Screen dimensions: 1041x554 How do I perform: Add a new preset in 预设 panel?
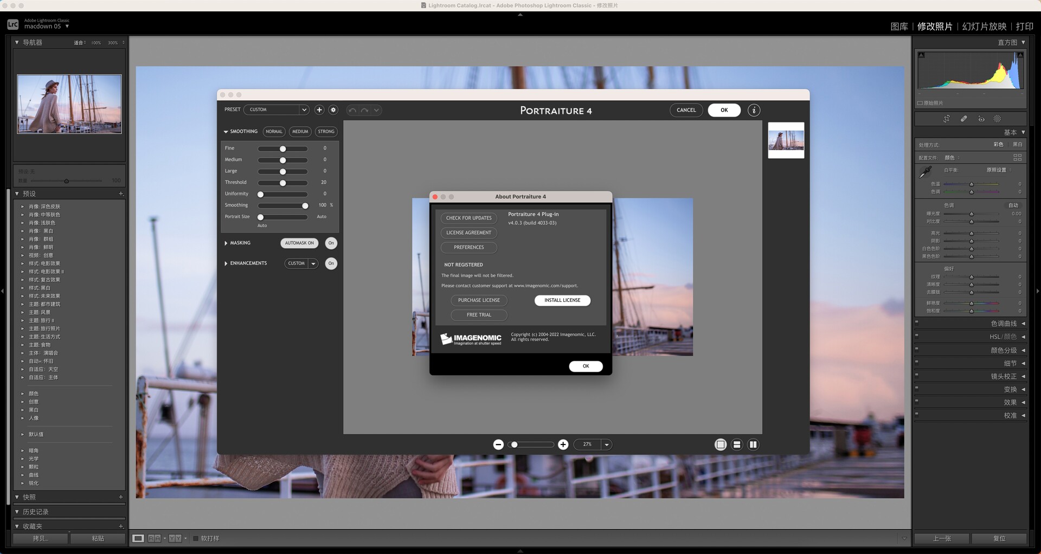[x=121, y=194]
